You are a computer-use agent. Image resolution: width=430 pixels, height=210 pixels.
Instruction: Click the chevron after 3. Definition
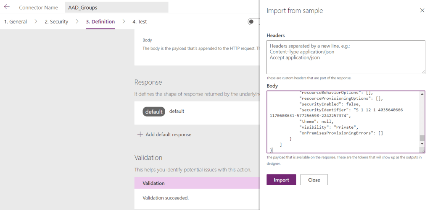pos(124,21)
